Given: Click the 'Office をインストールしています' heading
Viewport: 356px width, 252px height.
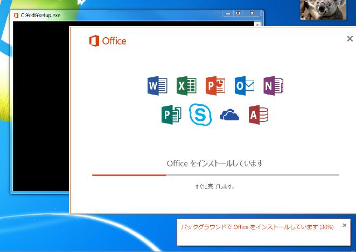Looking at the screenshot, I should click(215, 163).
